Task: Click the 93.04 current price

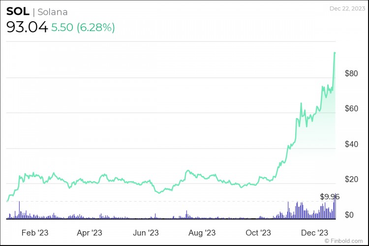Action: tap(27, 28)
